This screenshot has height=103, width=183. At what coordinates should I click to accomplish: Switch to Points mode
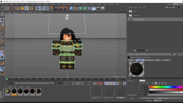(x=2, y=34)
